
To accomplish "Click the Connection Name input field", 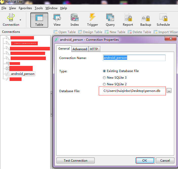I will 134,58.
